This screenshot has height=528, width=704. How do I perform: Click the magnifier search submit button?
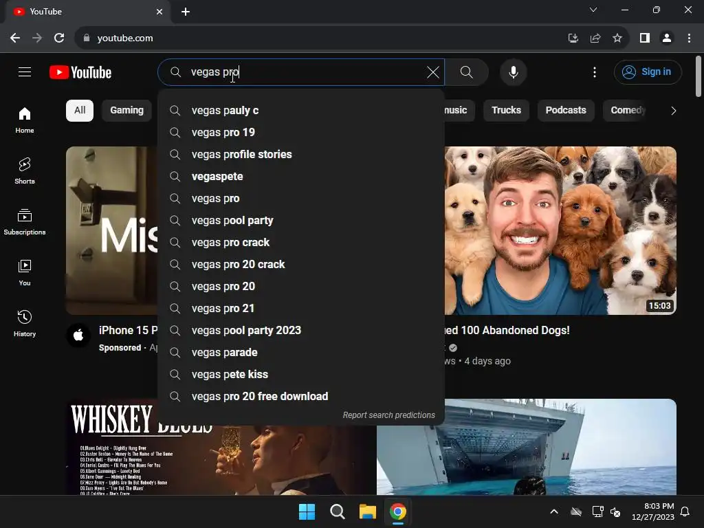click(x=467, y=71)
